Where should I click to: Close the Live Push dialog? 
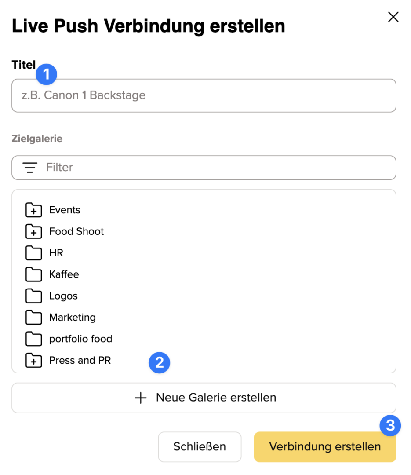coord(393,17)
